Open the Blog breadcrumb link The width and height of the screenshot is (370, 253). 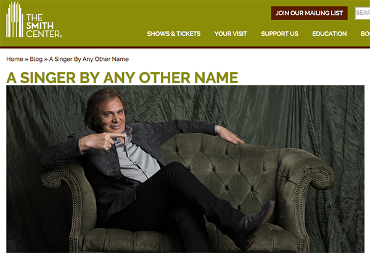tap(36, 59)
